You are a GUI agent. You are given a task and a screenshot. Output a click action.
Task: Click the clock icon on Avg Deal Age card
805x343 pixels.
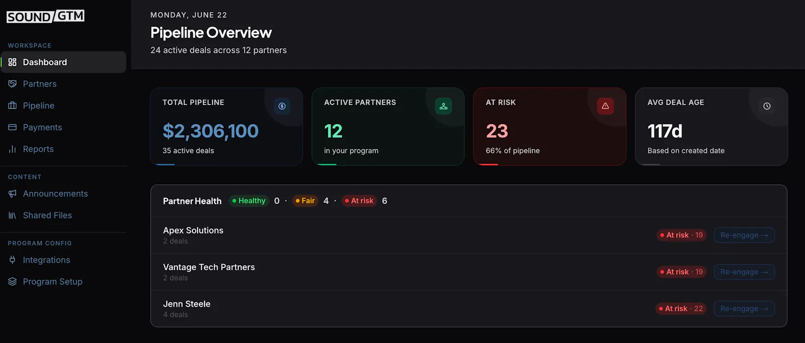(767, 106)
